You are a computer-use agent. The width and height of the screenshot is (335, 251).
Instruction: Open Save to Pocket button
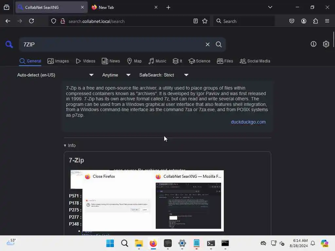(291, 21)
